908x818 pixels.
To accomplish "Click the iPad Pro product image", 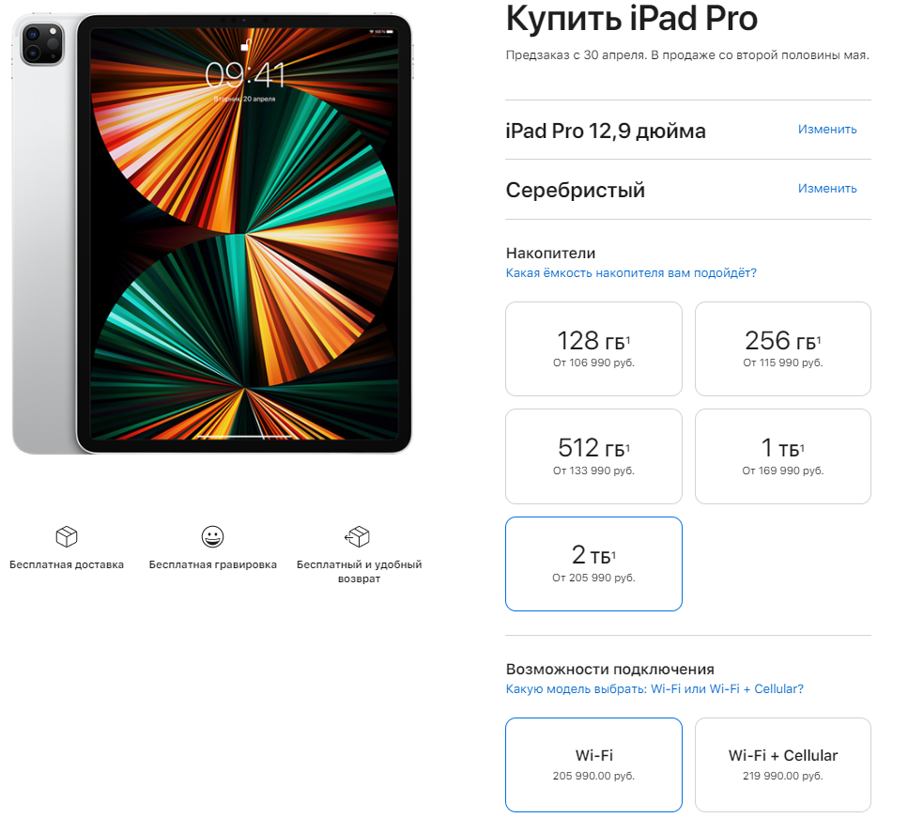I will click(x=212, y=234).
